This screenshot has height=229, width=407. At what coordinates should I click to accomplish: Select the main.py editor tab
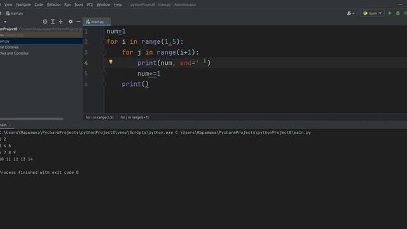[97, 22]
